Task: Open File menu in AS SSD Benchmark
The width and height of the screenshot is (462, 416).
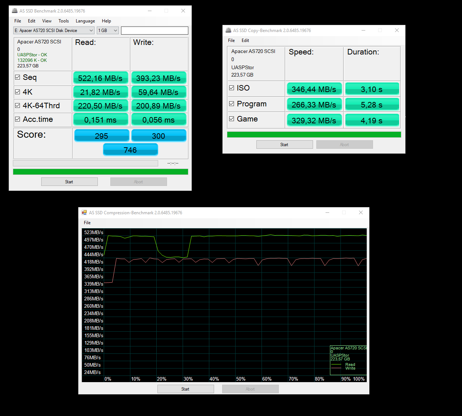Action: pyautogui.click(x=18, y=21)
